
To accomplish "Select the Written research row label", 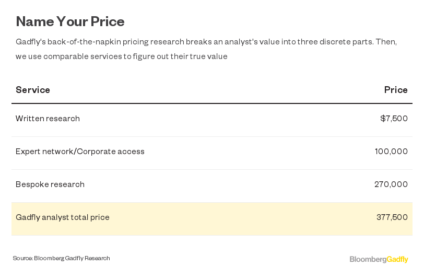I will click(48, 119).
